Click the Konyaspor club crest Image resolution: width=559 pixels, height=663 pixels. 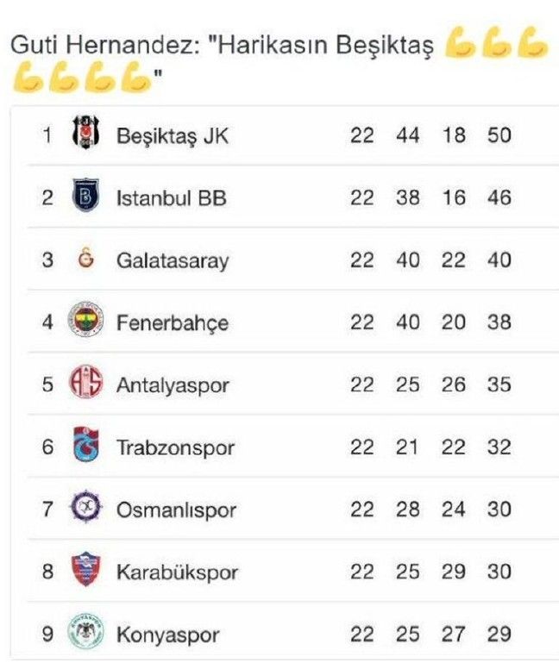click(x=85, y=634)
